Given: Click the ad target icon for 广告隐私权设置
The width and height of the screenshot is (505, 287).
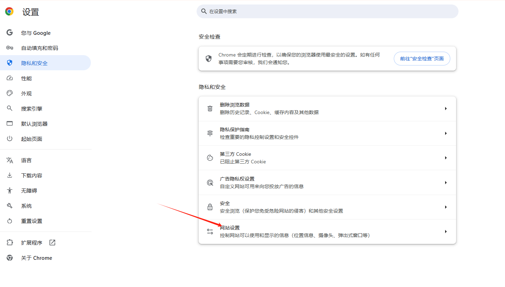Looking at the screenshot, I should coord(210,183).
